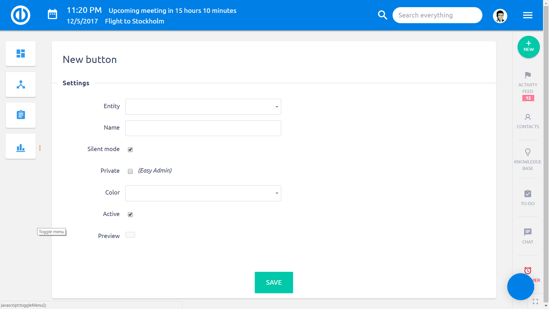The width and height of the screenshot is (549, 309).
Task: Click the Easy Redmine logo icon
Action: point(21,15)
